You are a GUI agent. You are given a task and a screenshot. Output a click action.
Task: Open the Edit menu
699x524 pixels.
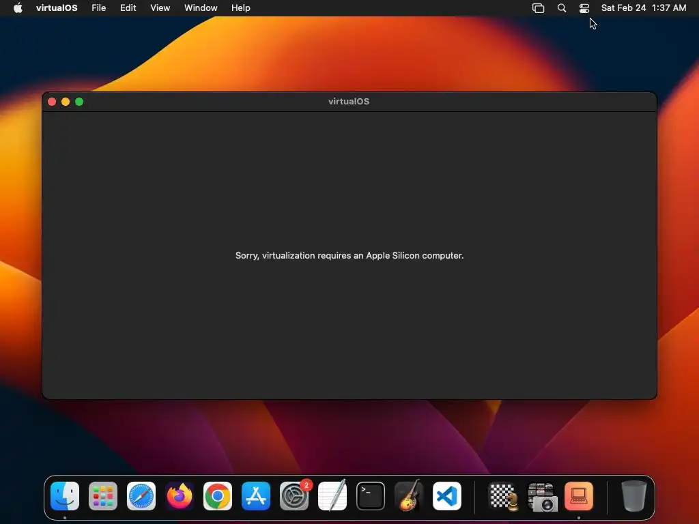pos(128,8)
